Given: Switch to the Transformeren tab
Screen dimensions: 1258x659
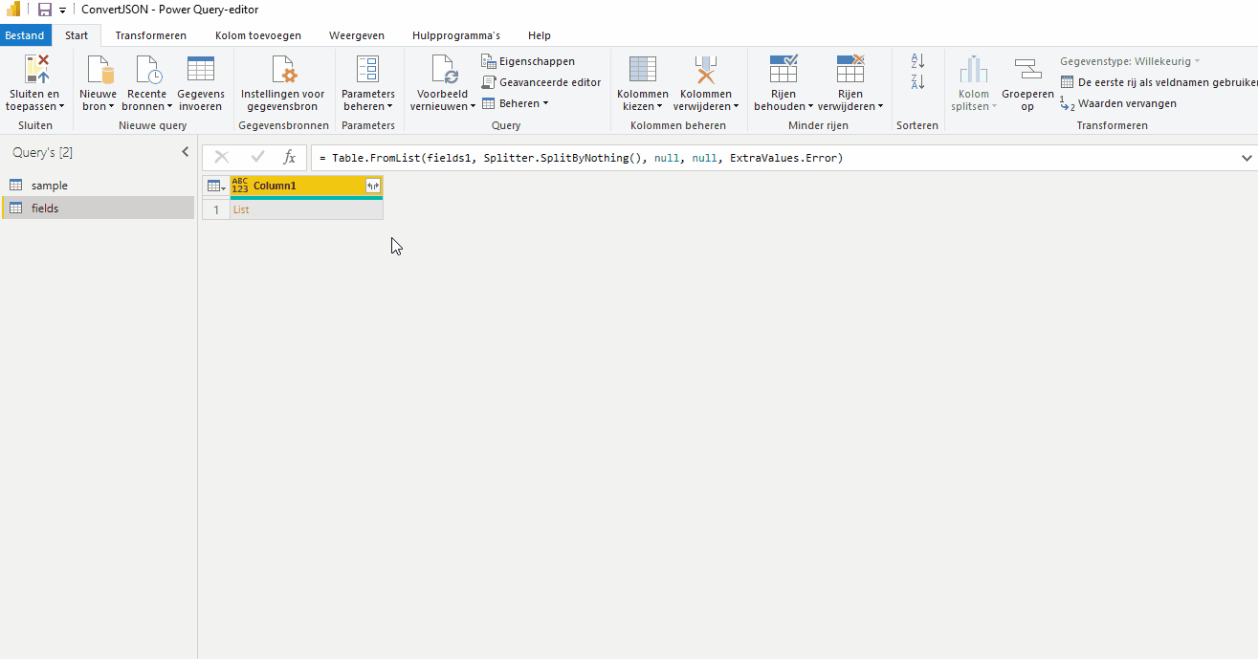Looking at the screenshot, I should click(151, 35).
